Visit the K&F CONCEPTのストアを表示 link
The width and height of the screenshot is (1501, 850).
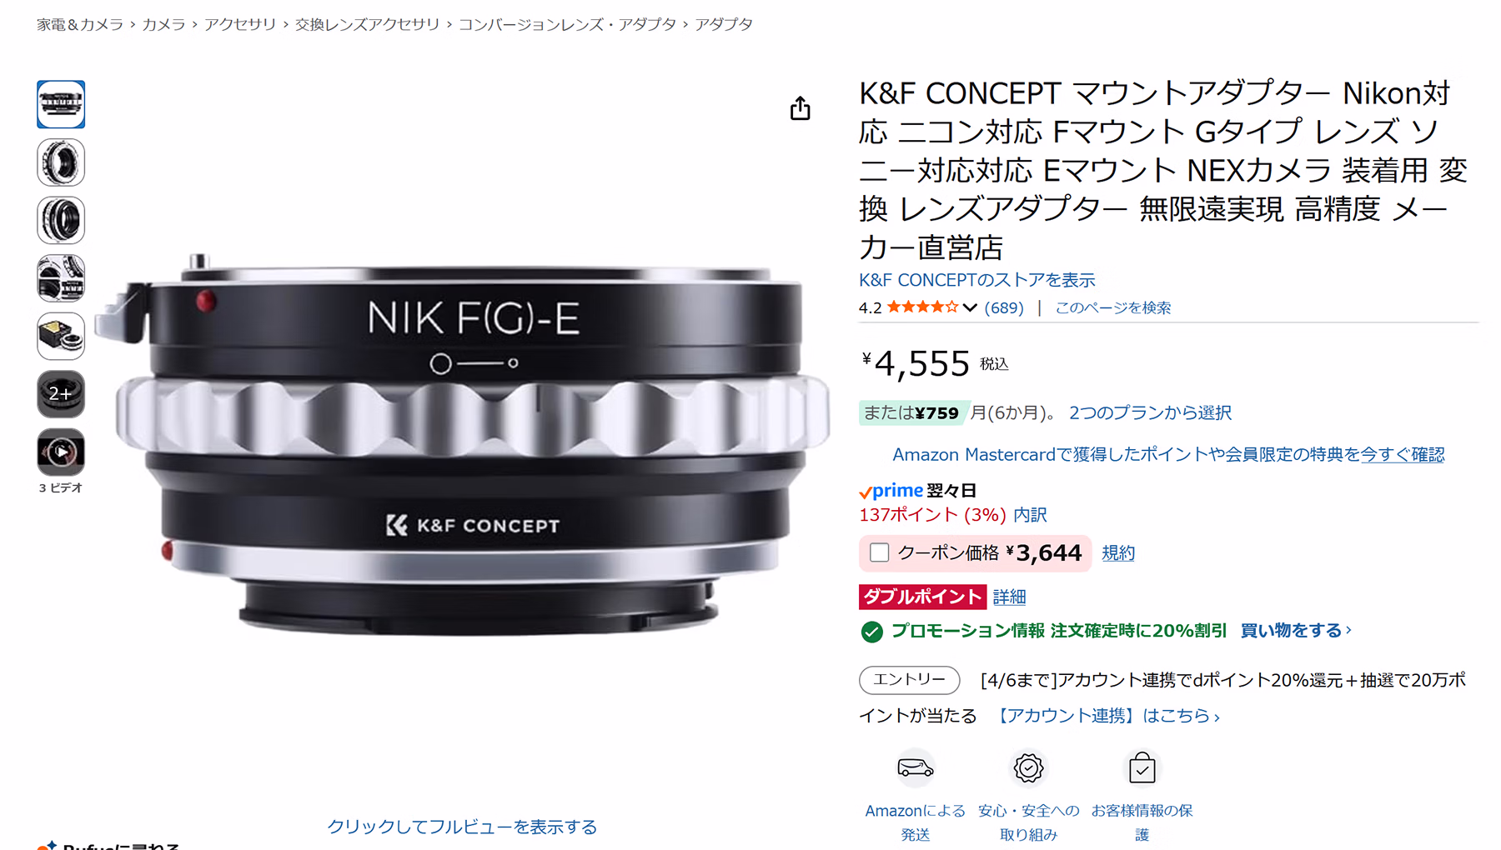[x=976, y=280]
